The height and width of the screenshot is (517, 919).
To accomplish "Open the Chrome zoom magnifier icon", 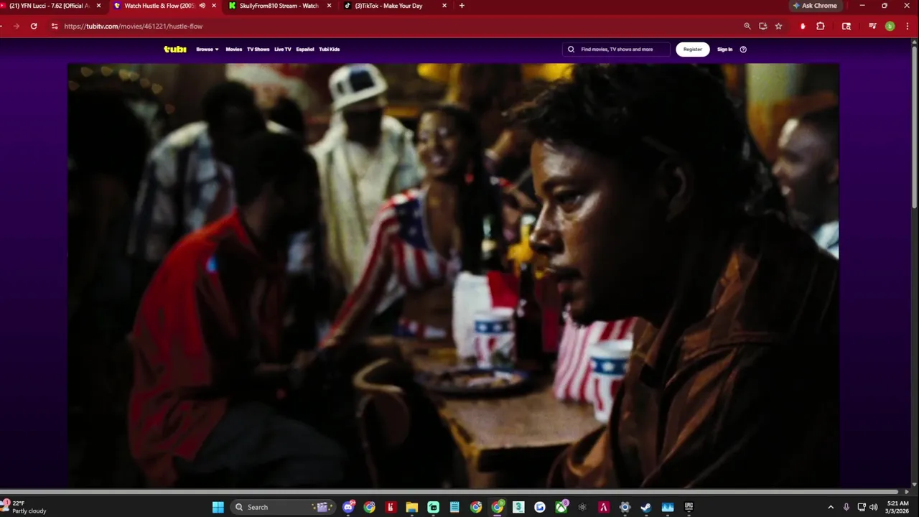I will point(747,26).
